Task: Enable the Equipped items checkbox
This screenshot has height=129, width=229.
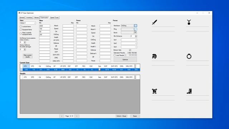Action: click(21, 30)
